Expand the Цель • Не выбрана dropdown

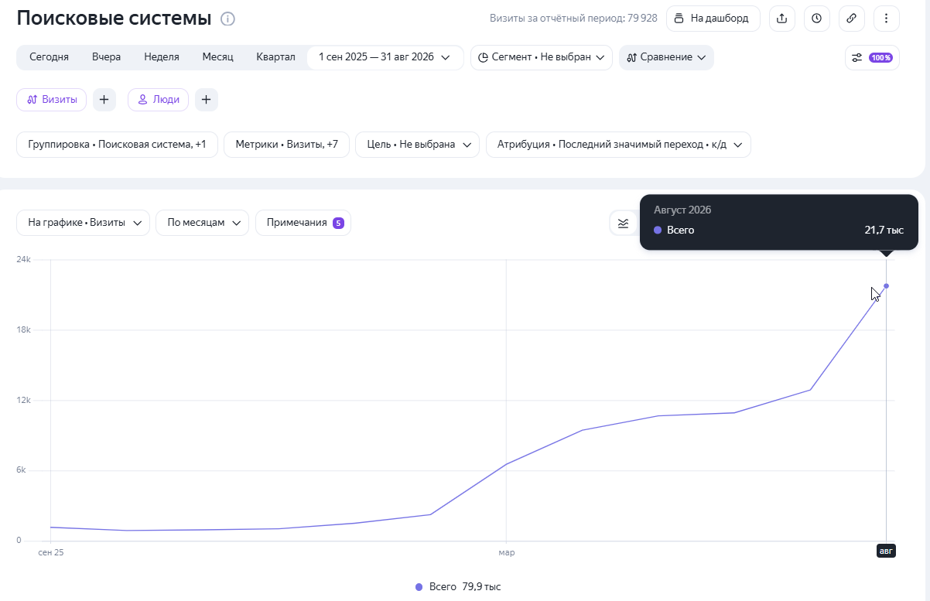pyautogui.click(x=417, y=145)
